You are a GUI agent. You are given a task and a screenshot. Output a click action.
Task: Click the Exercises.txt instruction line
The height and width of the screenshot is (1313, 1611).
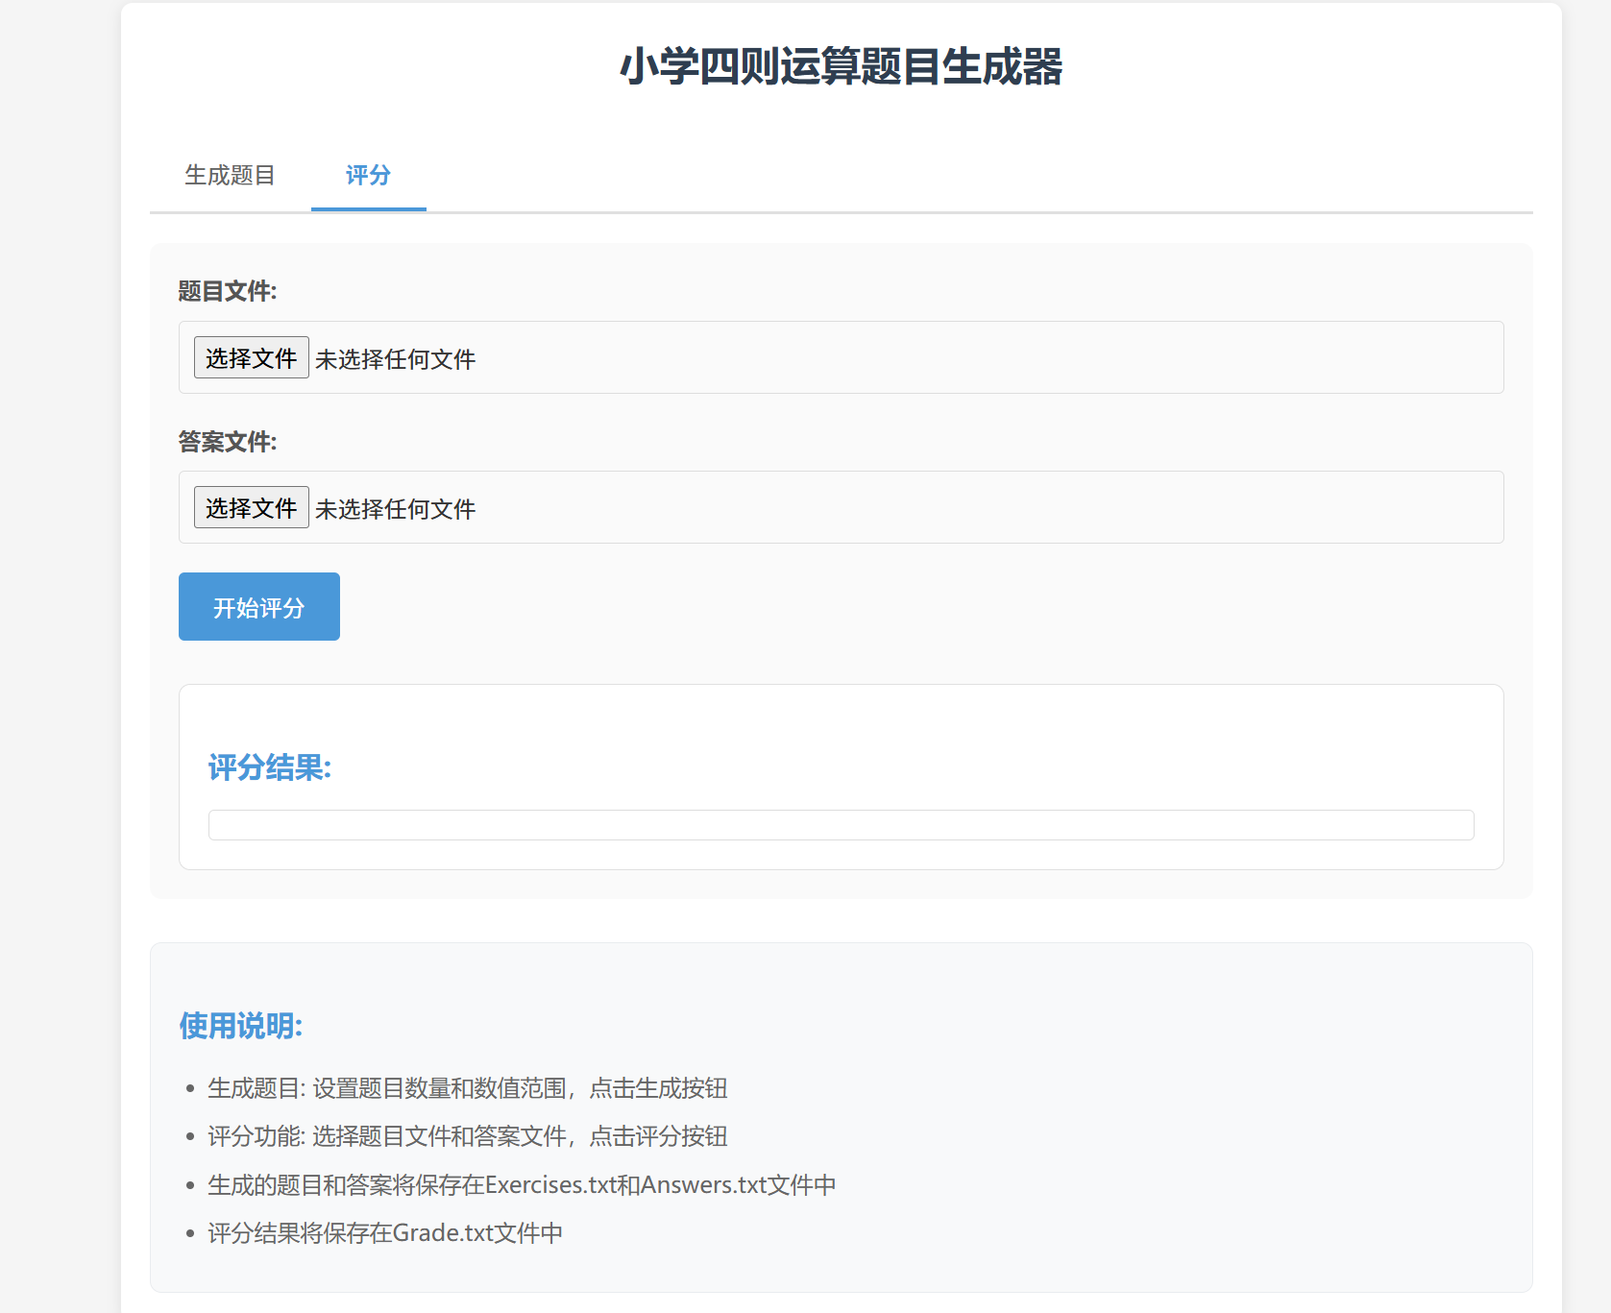coord(522,1184)
